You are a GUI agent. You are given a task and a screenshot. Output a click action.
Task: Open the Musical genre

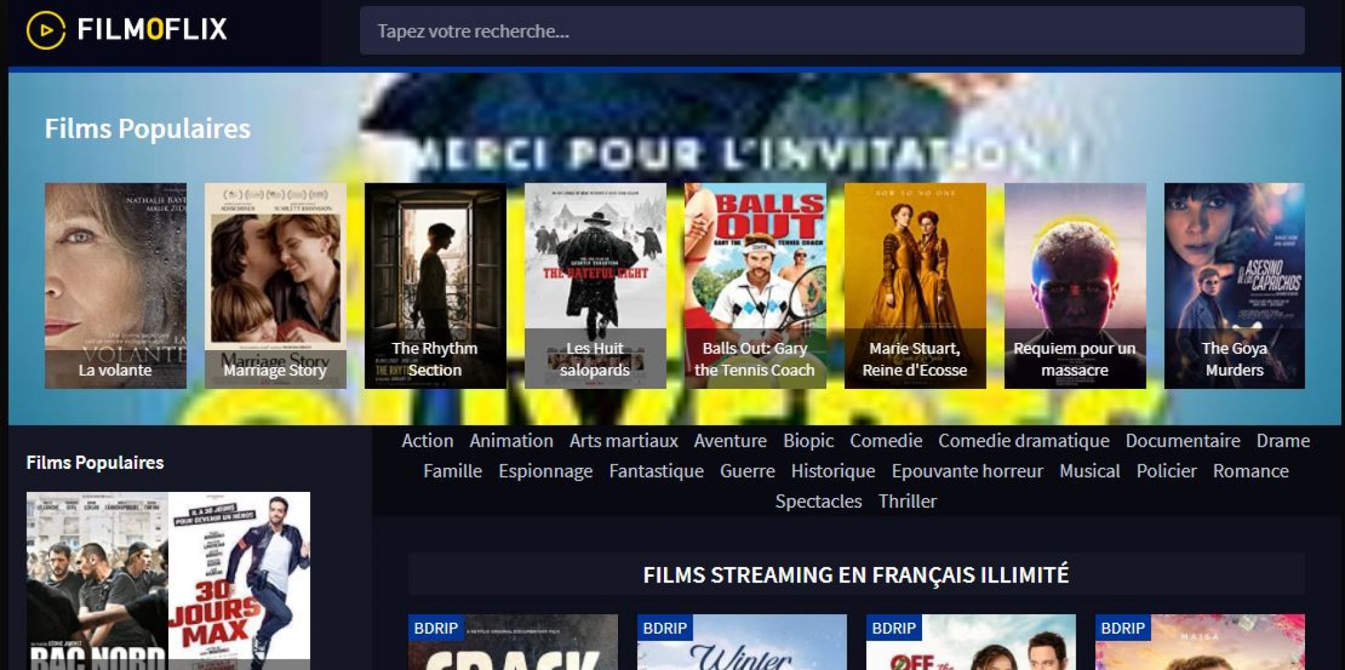1090,470
